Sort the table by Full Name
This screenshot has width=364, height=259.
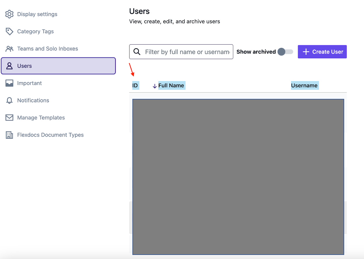click(x=171, y=85)
